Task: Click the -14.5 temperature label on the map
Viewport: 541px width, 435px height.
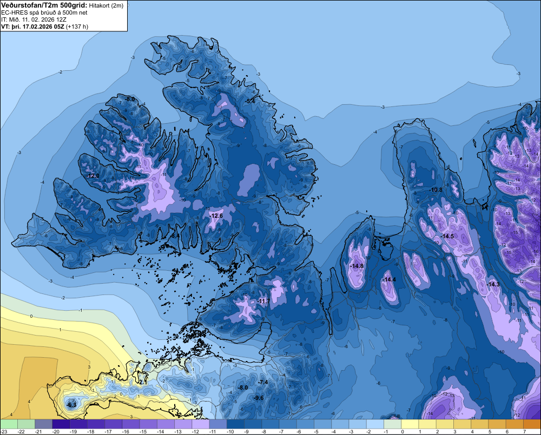Action: 447,237
